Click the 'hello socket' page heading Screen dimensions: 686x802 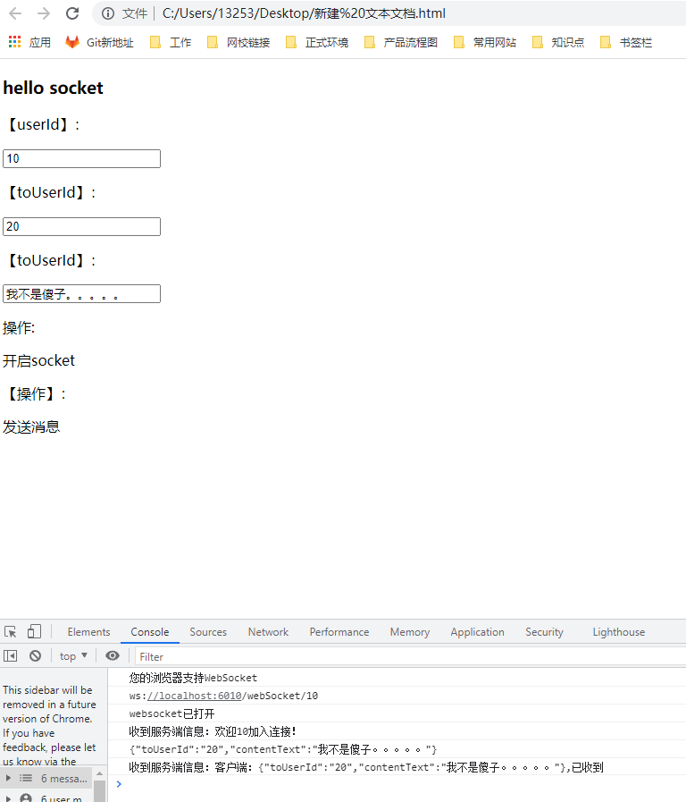coord(53,88)
